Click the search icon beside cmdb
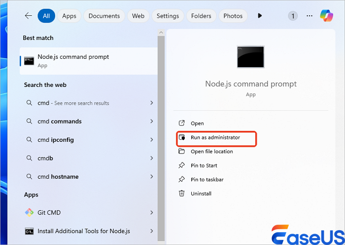Image resolution: width=345 pixels, height=245 pixels. click(29, 158)
